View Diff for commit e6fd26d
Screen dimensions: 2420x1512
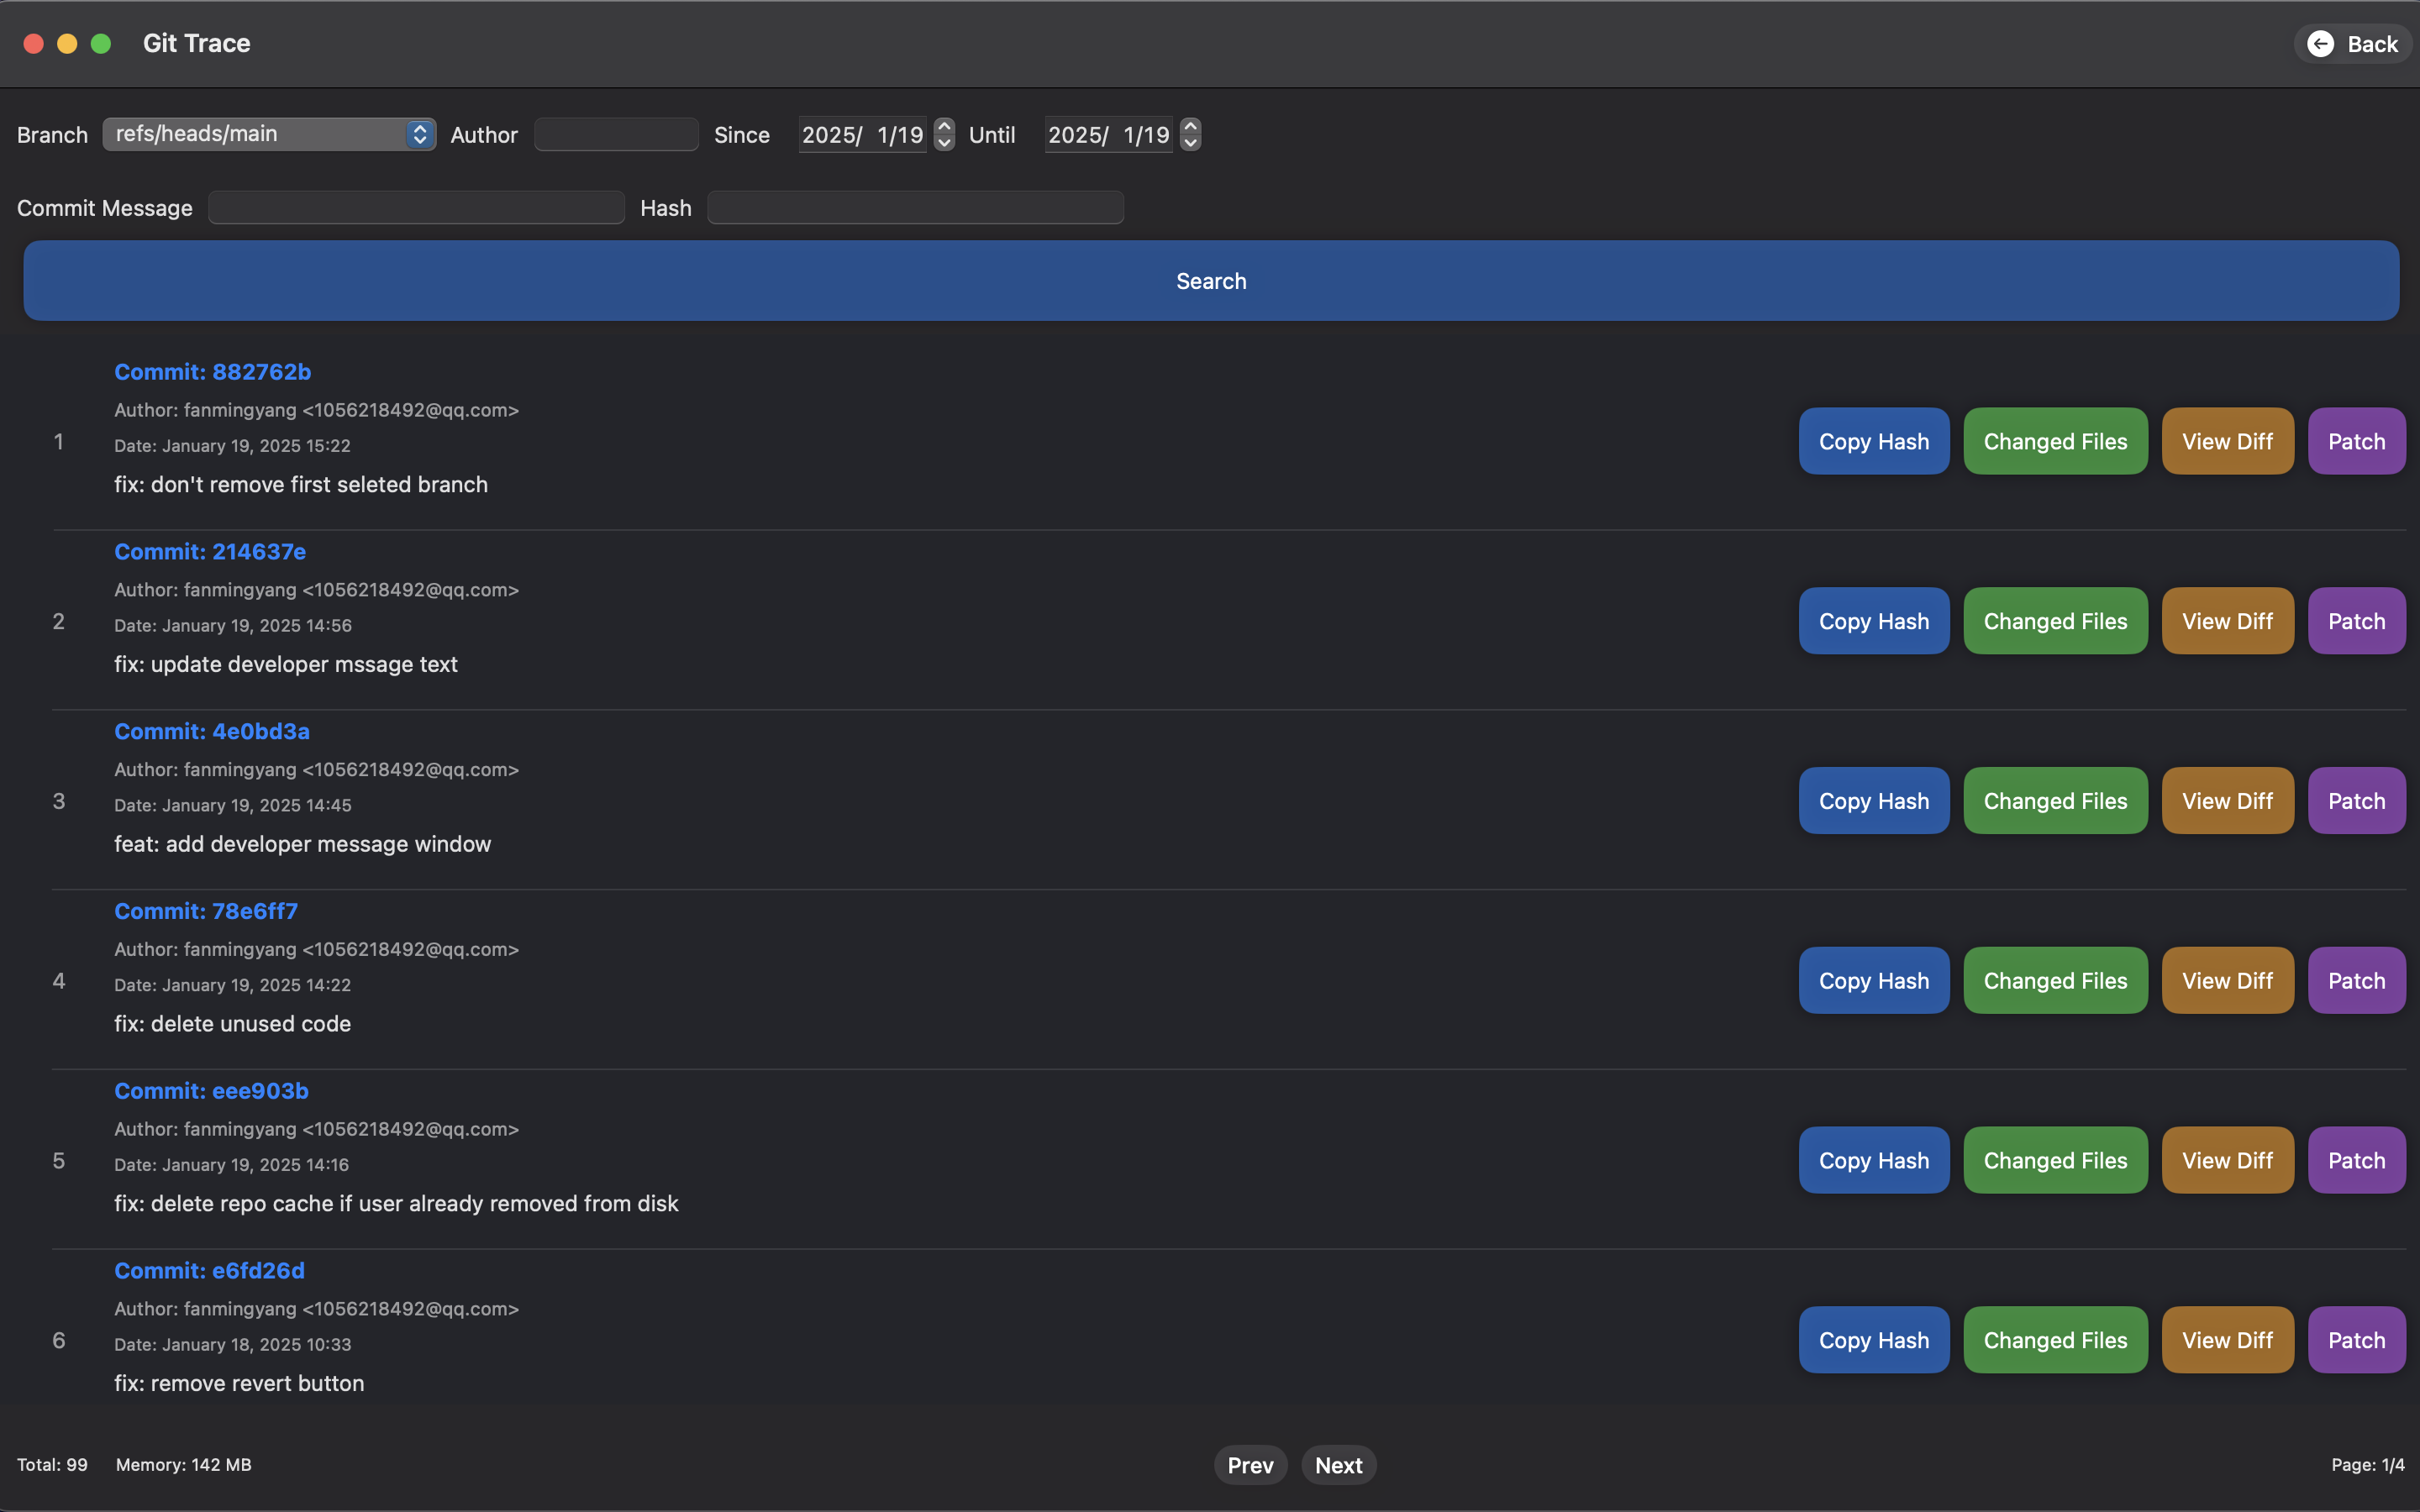coord(2227,1340)
